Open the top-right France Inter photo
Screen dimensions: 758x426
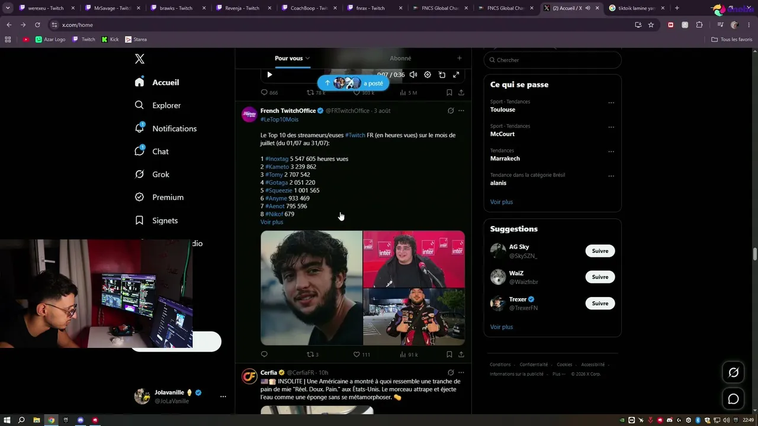pos(414,259)
